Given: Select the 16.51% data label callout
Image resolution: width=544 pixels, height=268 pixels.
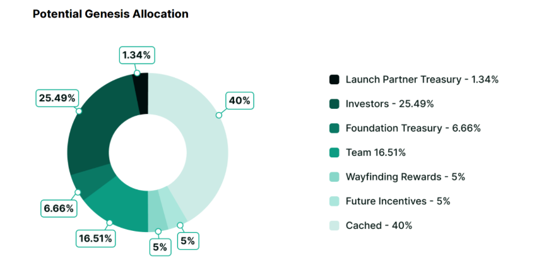Looking at the screenshot, I should [x=96, y=238].
